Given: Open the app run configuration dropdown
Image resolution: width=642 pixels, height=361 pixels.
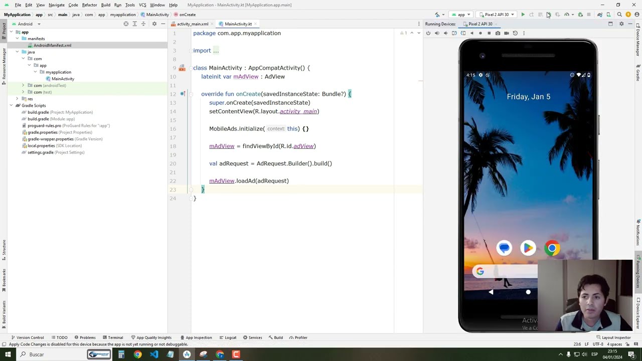Looking at the screenshot, I should 461,15.
